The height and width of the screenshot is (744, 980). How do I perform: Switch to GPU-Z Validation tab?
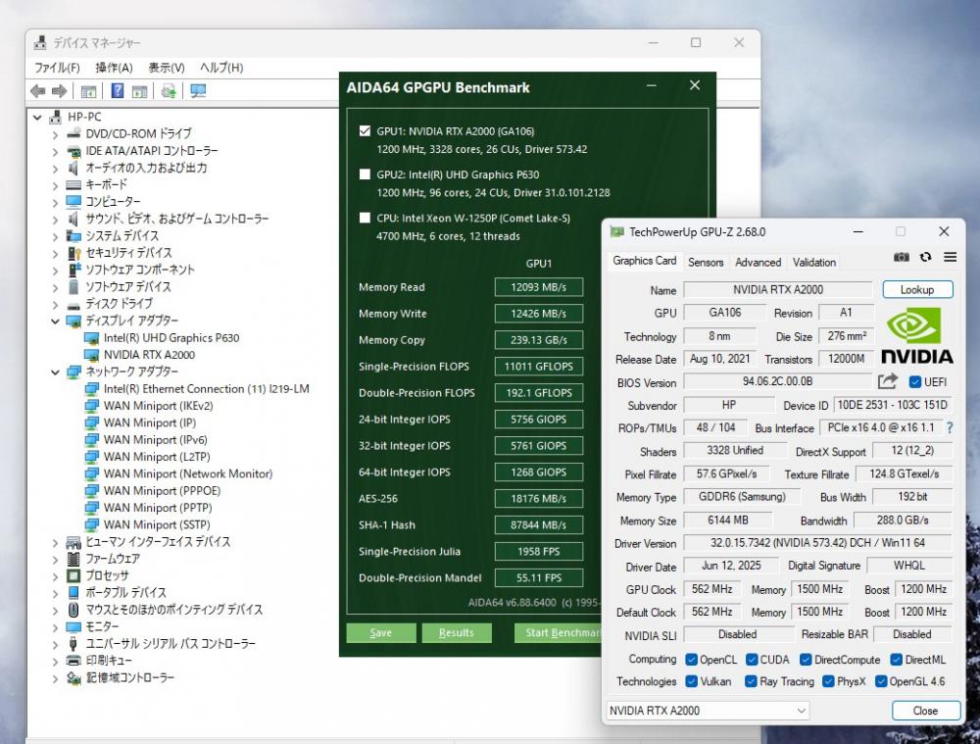click(813, 262)
